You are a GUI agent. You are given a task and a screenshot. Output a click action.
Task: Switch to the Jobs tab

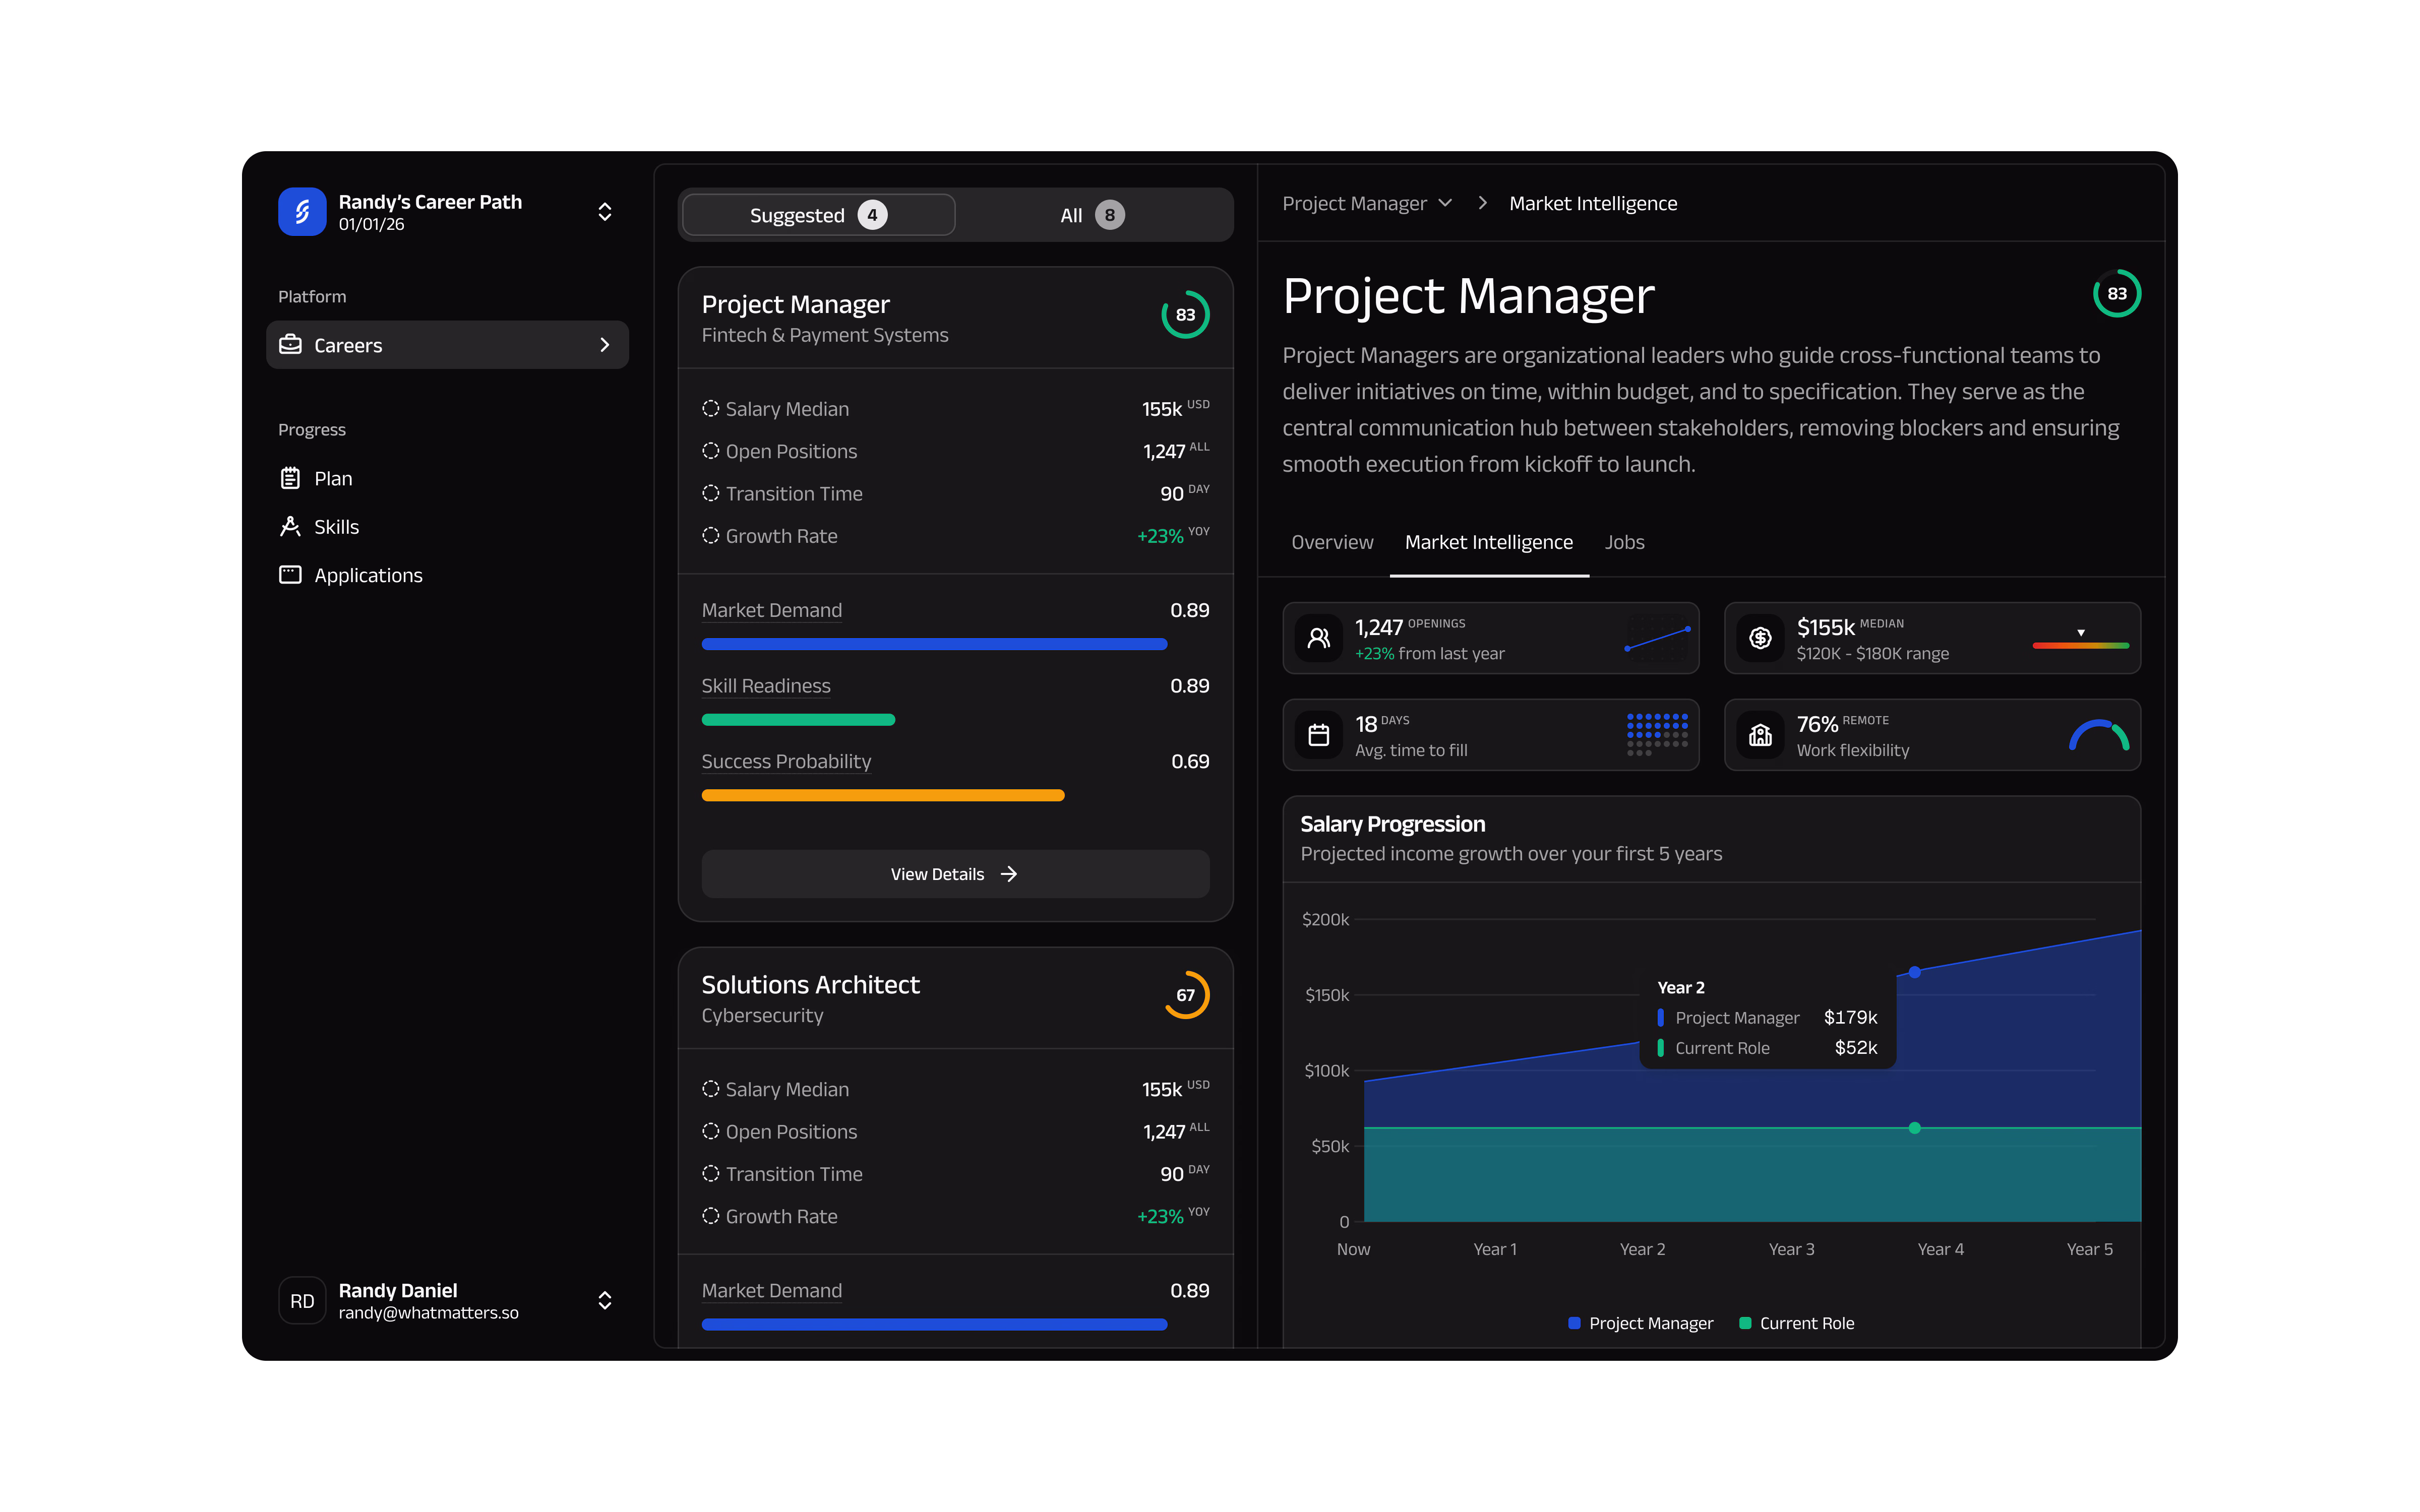[x=1624, y=542]
